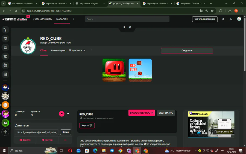Select the Обзор tab

(x=44, y=50)
